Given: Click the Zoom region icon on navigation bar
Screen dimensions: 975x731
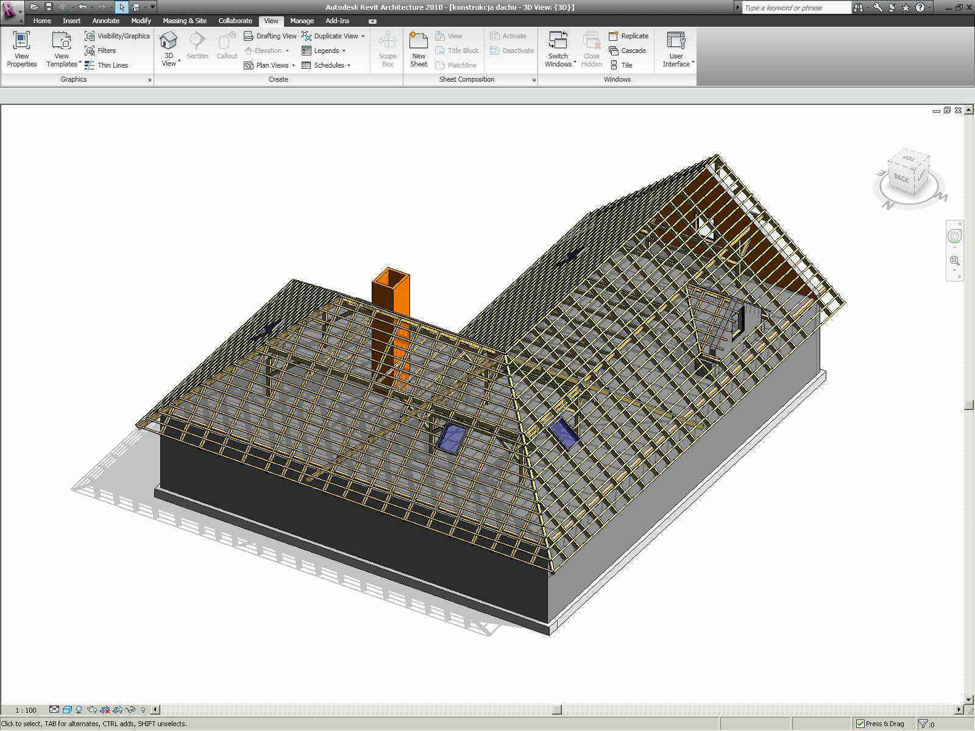Looking at the screenshot, I should point(954,261).
